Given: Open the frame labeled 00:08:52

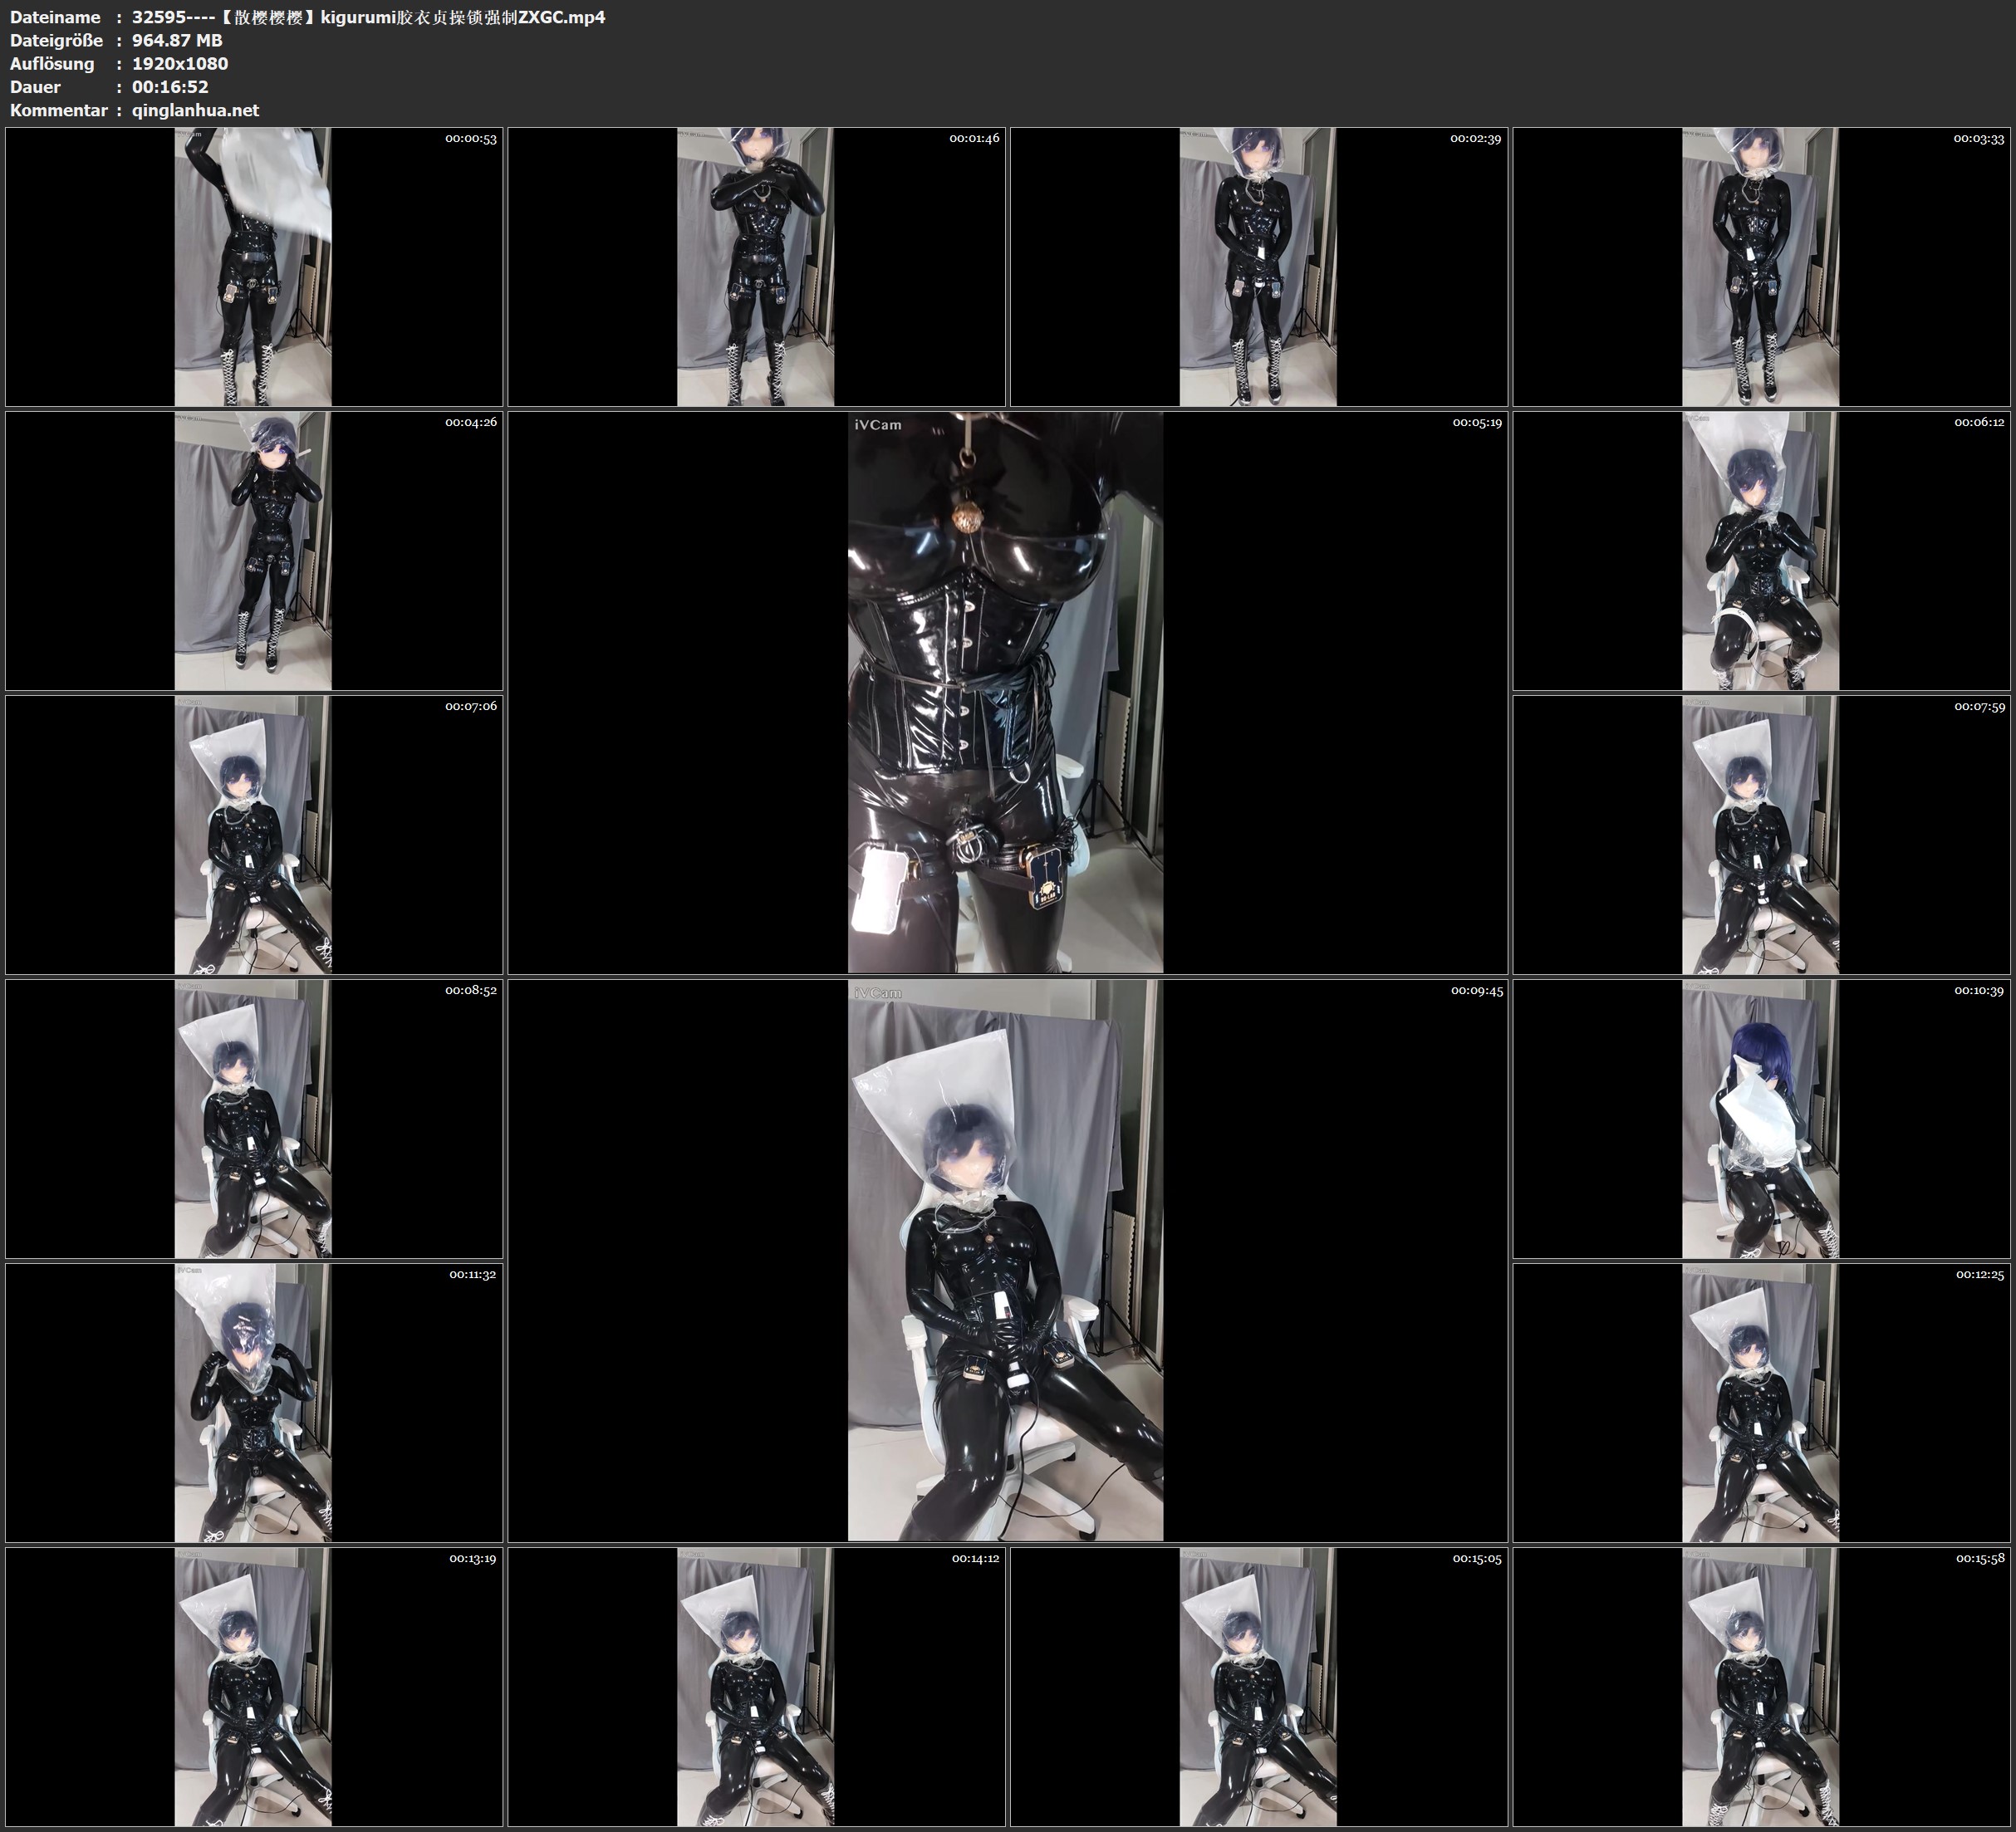Looking at the screenshot, I should 254,1118.
